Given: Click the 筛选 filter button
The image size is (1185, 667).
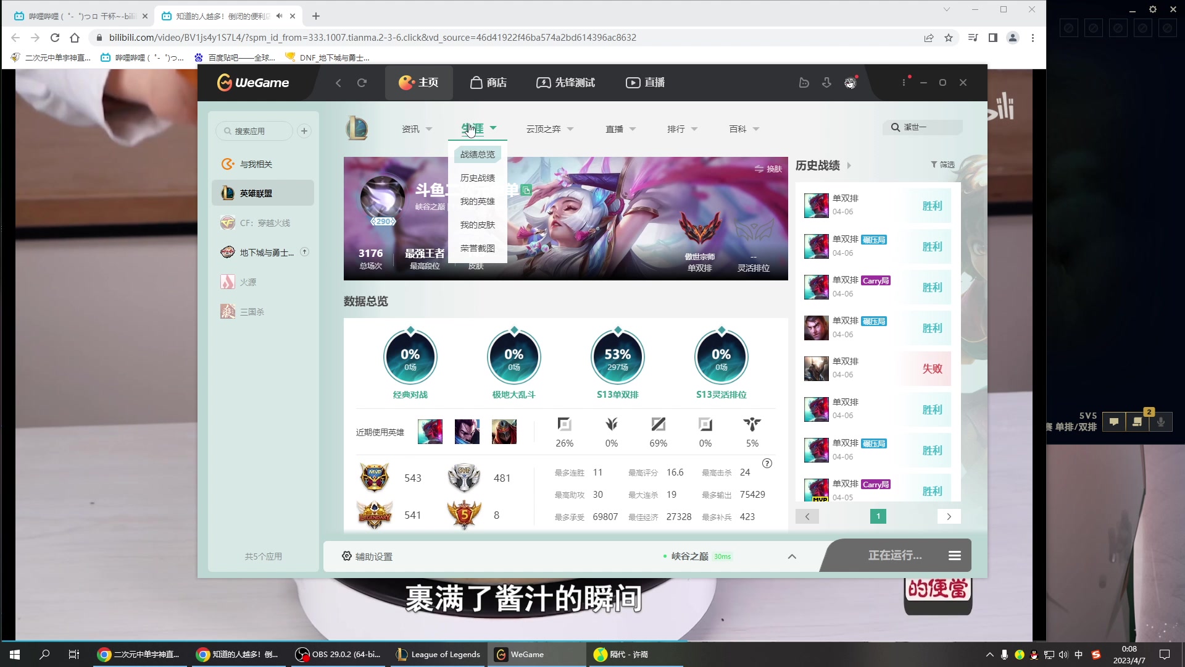Looking at the screenshot, I should pyautogui.click(x=942, y=164).
